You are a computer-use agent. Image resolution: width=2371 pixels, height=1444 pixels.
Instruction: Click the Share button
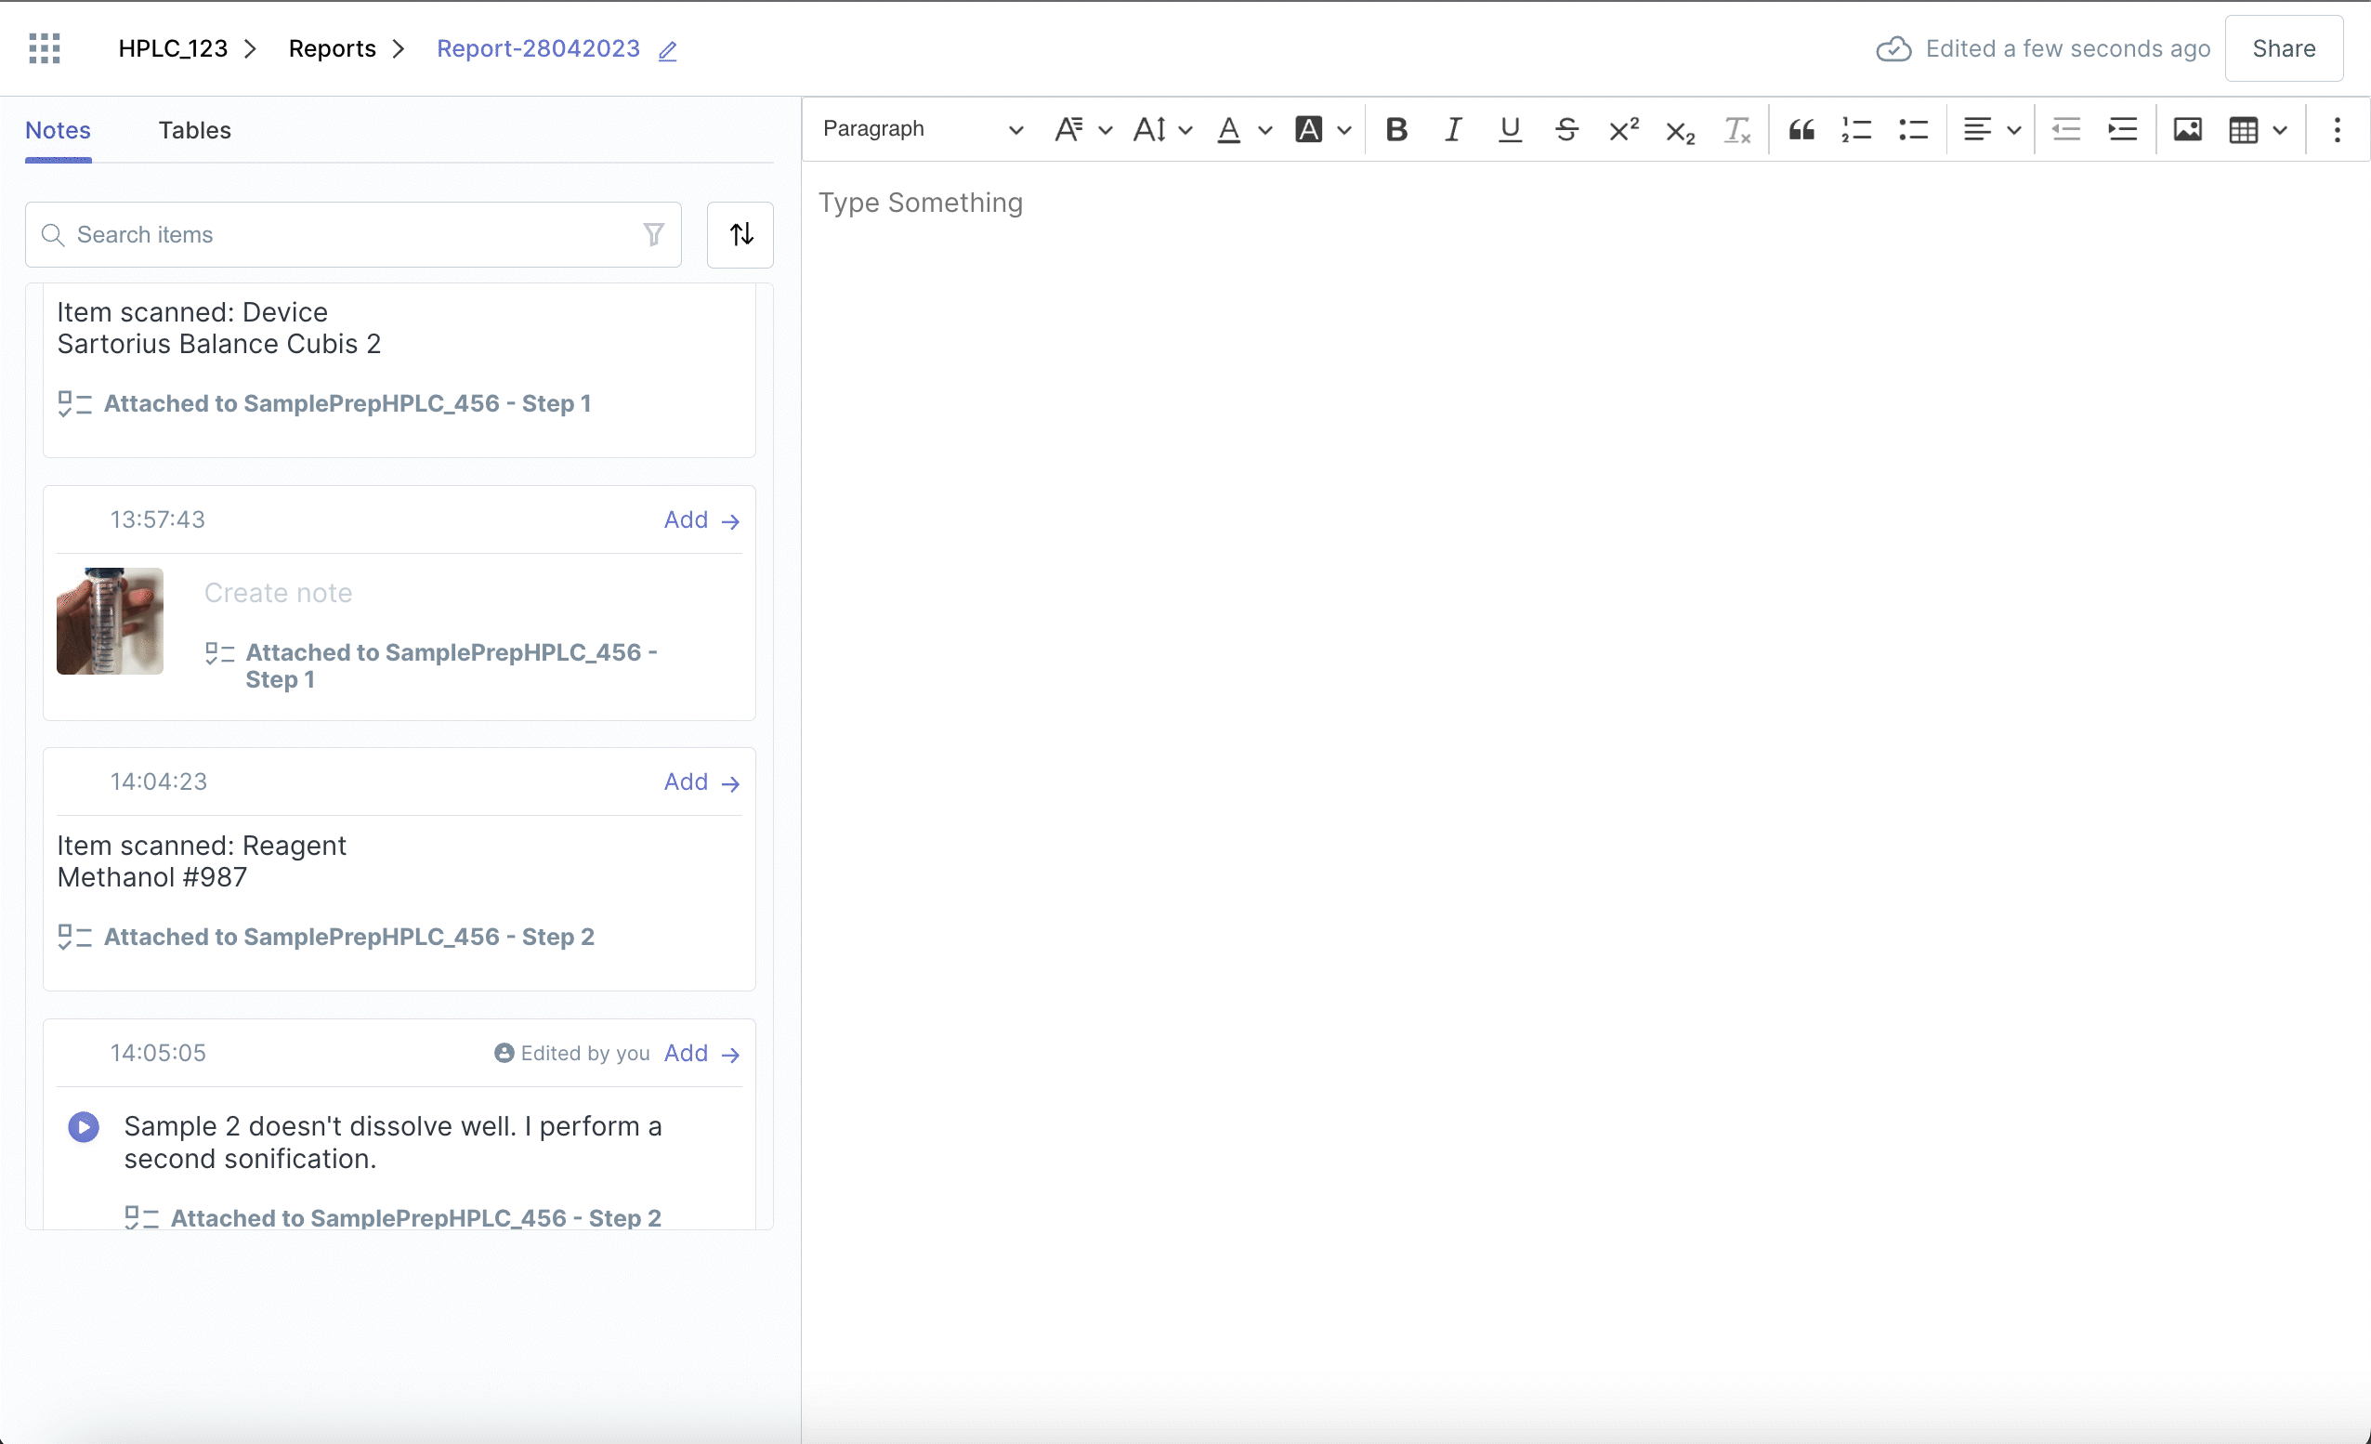tap(2283, 48)
